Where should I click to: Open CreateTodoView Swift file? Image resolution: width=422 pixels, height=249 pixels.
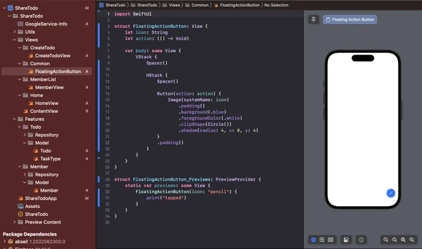(53, 56)
